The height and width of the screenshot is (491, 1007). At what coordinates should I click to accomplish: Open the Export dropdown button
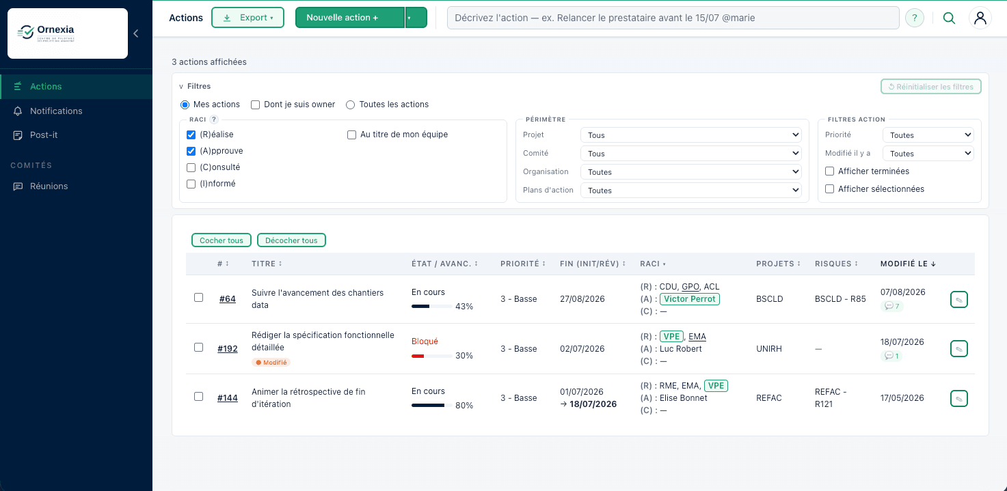(247, 18)
